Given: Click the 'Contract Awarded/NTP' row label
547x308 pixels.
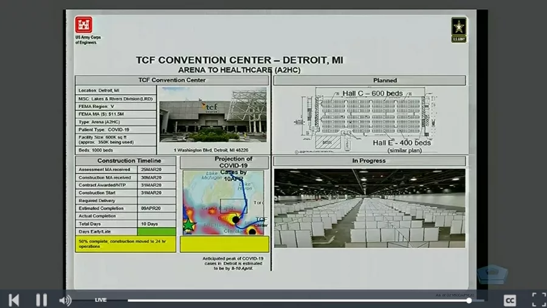Looking at the screenshot, I should 106,185.
